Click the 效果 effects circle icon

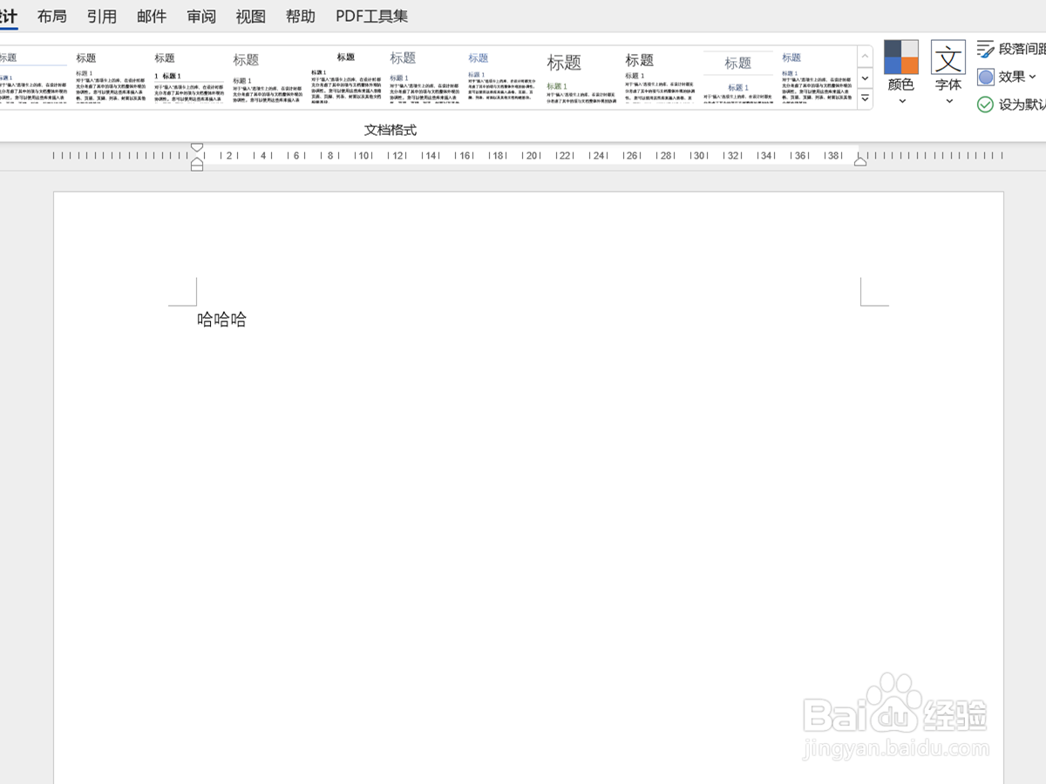[986, 77]
